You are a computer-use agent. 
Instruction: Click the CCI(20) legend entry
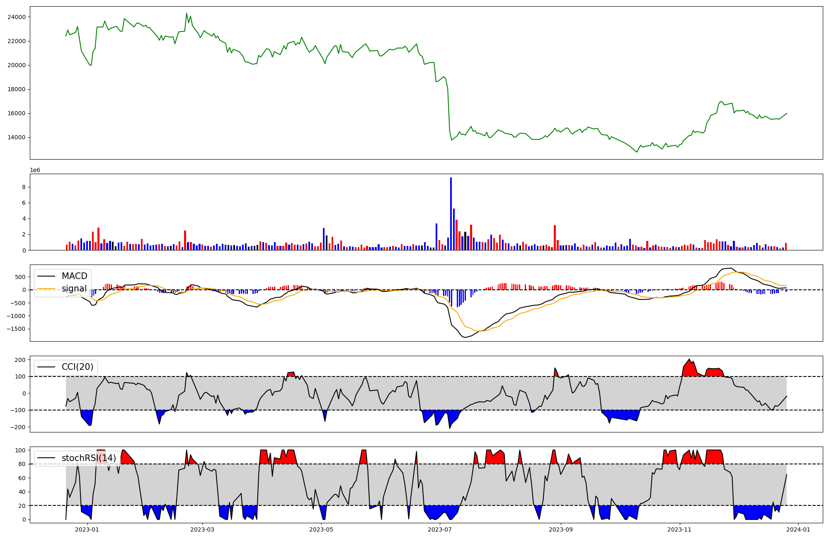(x=77, y=367)
